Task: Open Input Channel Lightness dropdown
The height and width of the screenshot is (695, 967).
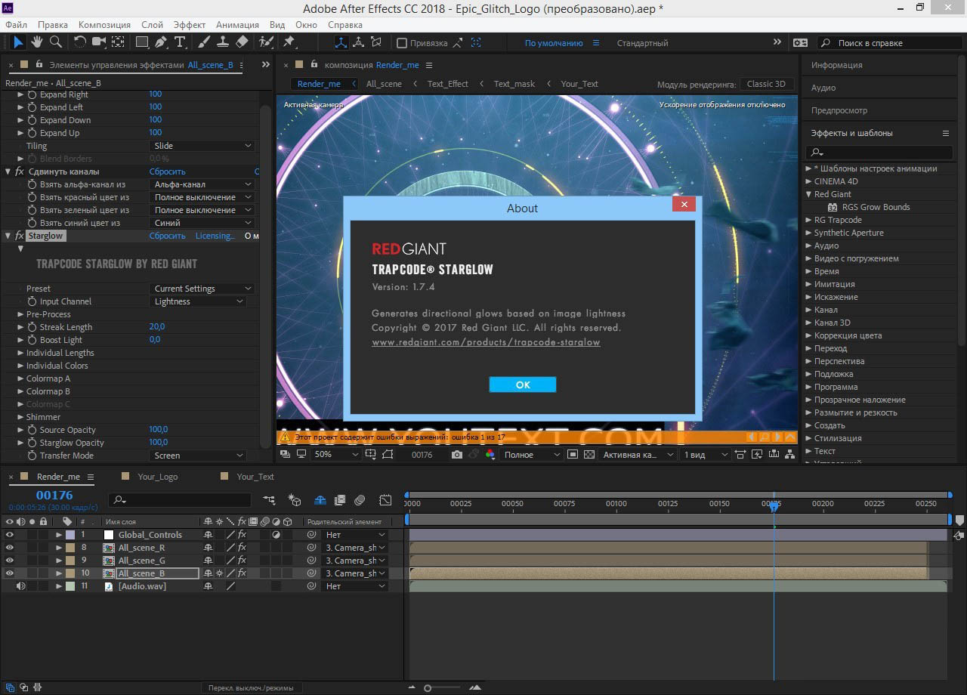Action: pyautogui.click(x=198, y=301)
